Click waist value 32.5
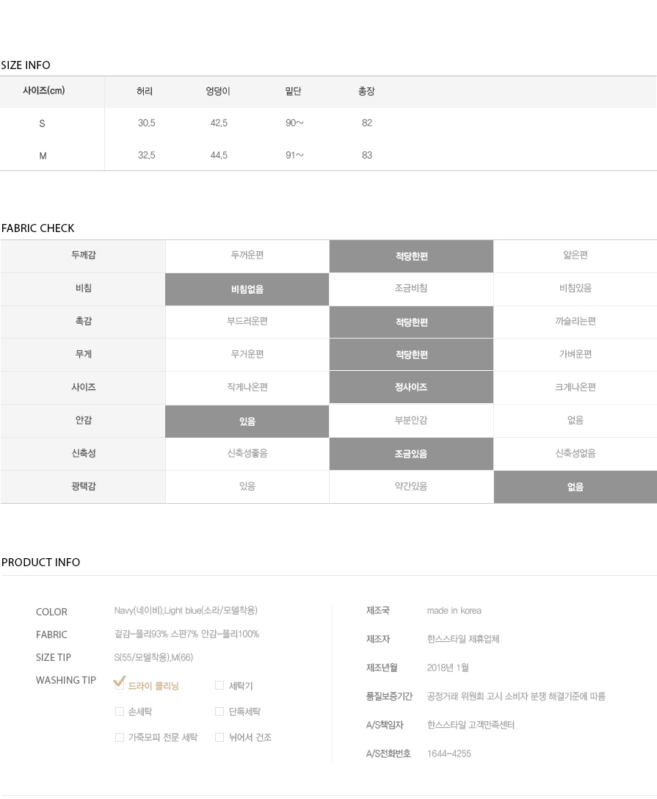 [147, 155]
